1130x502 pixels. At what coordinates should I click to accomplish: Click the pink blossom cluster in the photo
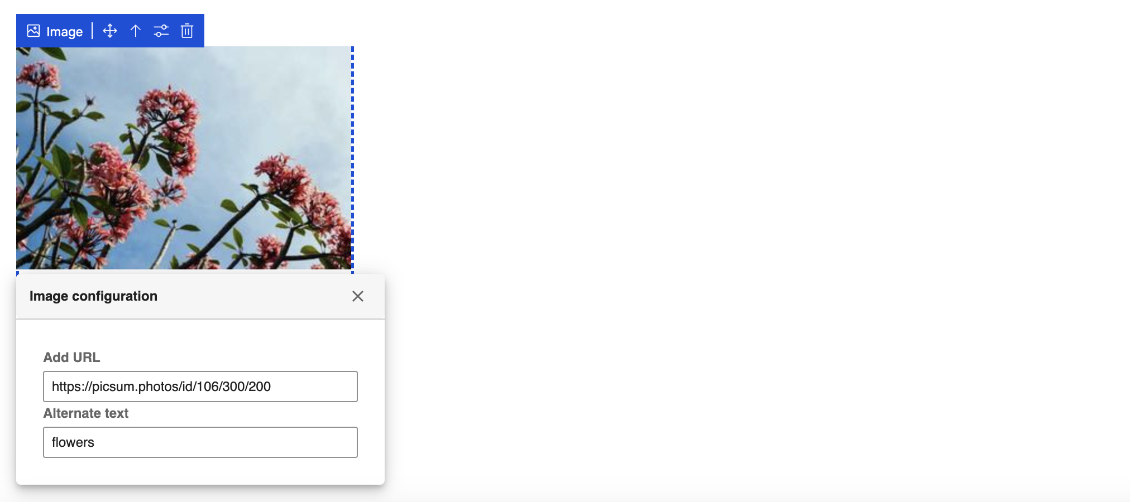coord(167,117)
